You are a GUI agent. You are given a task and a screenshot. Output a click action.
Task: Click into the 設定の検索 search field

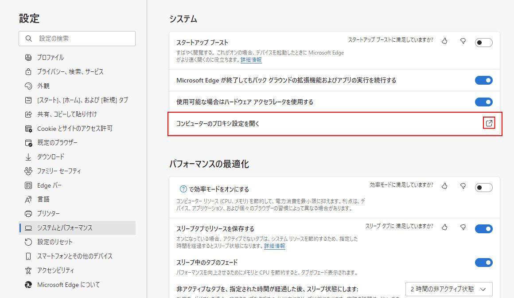tap(77, 39)
